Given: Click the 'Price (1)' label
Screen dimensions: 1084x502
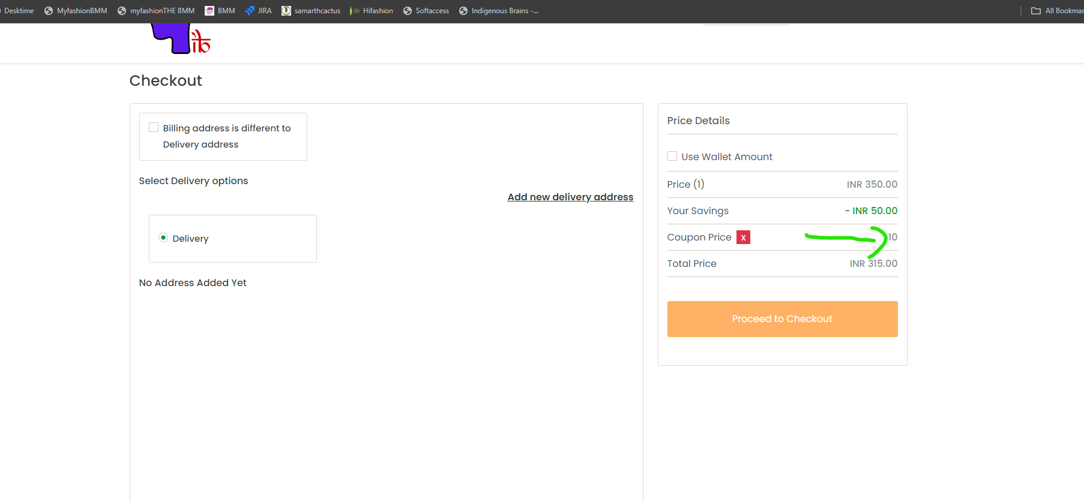Looking at the screenshot, I should click(x=686, y=184).
